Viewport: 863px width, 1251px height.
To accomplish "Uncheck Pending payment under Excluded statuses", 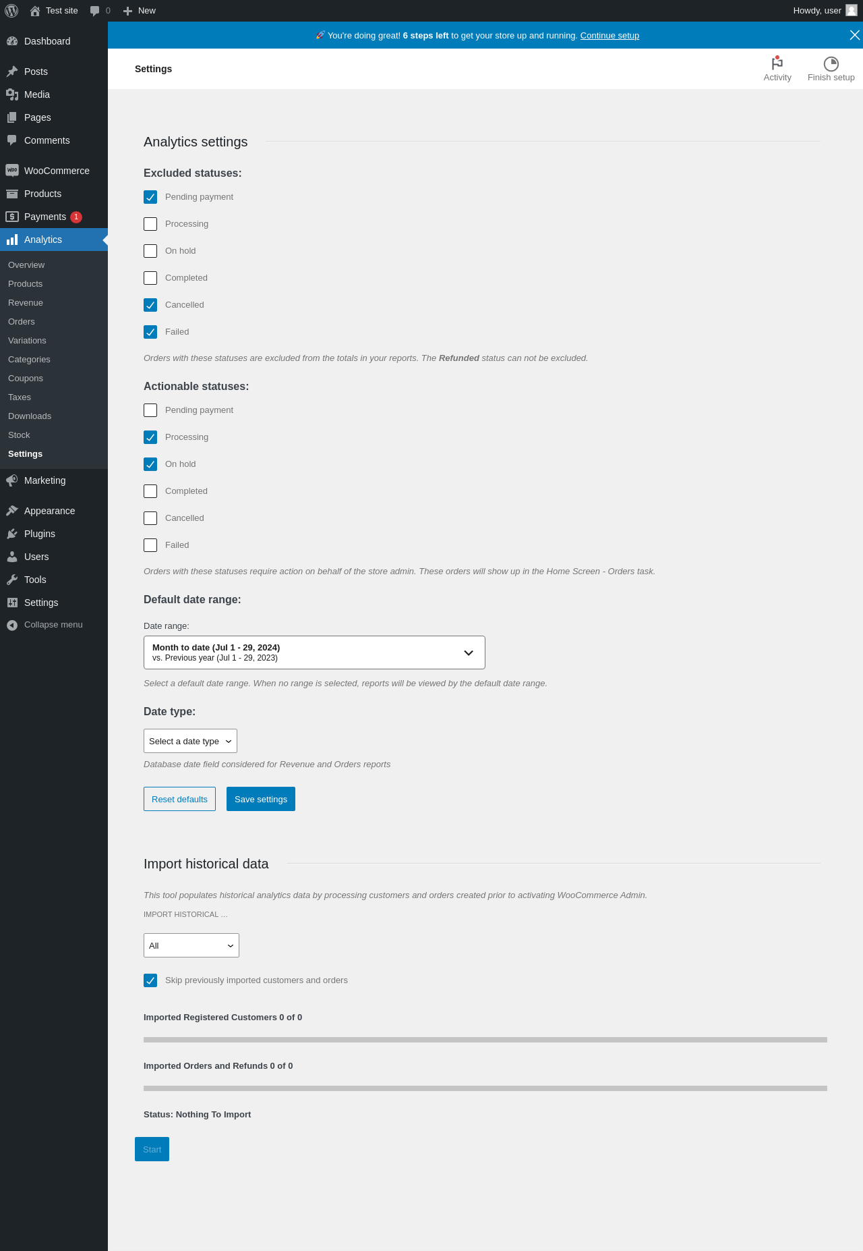I will pos(150,197).
